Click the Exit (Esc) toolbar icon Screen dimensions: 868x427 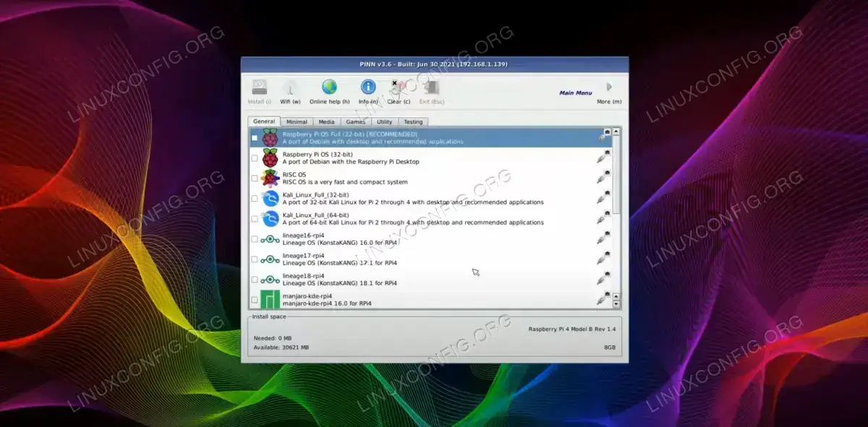click(433, 88)
